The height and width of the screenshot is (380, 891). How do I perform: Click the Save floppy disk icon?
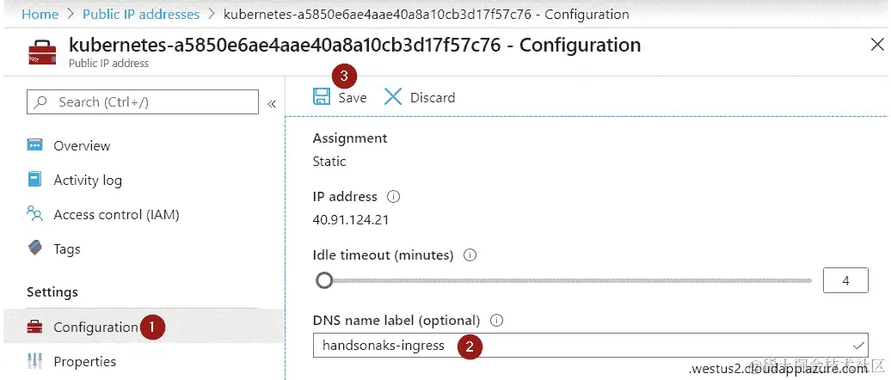point(322,96)
